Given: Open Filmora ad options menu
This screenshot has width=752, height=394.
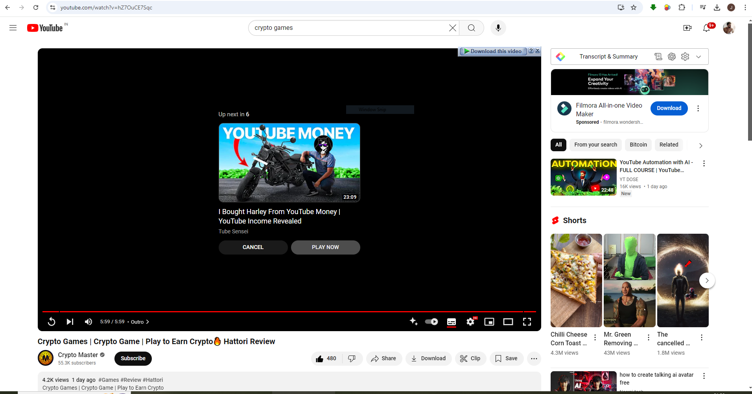Looking at the screenshot, I should [698, 108].
